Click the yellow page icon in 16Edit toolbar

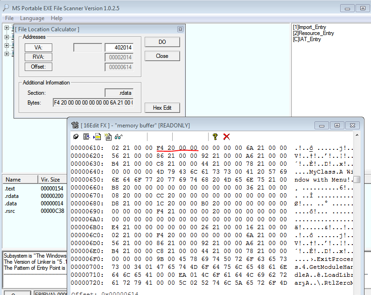[x=97, y=137]
